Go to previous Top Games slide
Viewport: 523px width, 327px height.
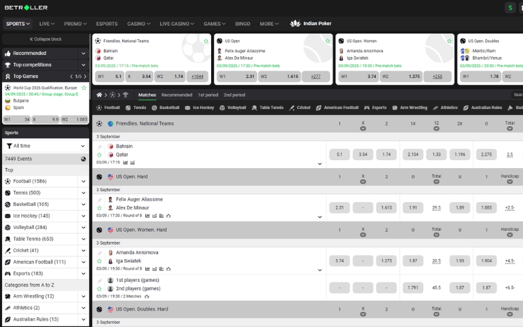(x=71, y=77)
